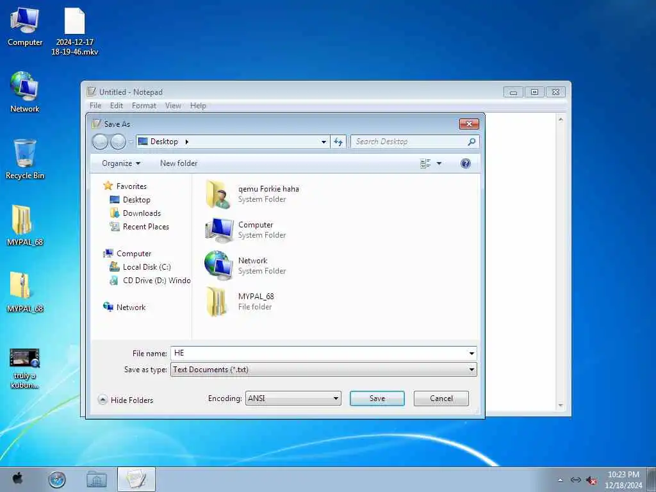Click the Show desktop strip on the taskbar

pos(652,479)
